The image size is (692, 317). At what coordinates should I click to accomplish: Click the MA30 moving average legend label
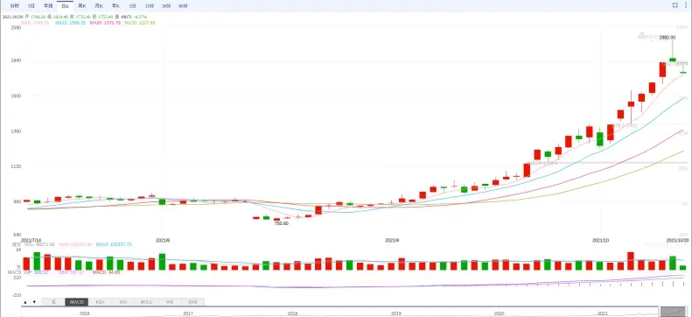(x=139, y=23)
